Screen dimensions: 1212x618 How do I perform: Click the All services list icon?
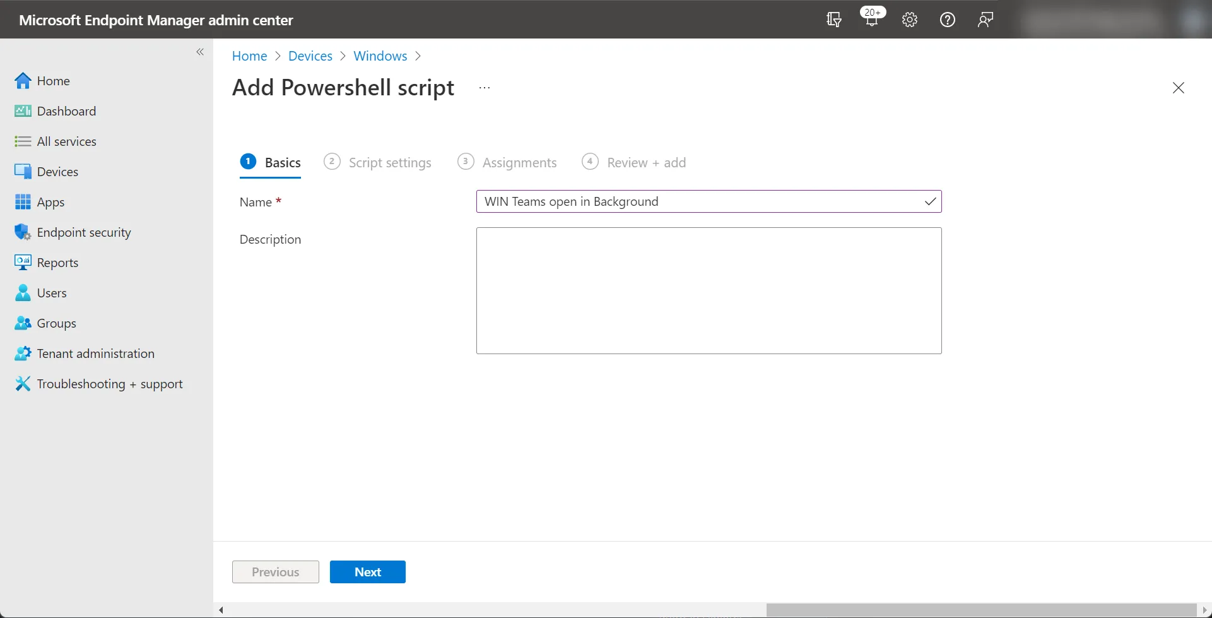(x=23, y=141)
